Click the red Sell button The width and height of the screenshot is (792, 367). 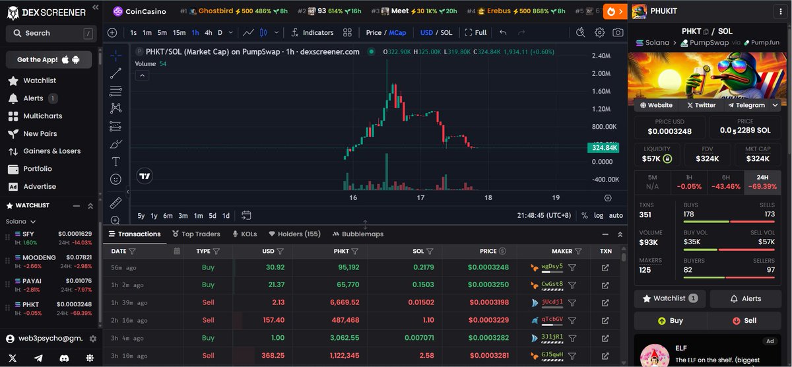744,320
